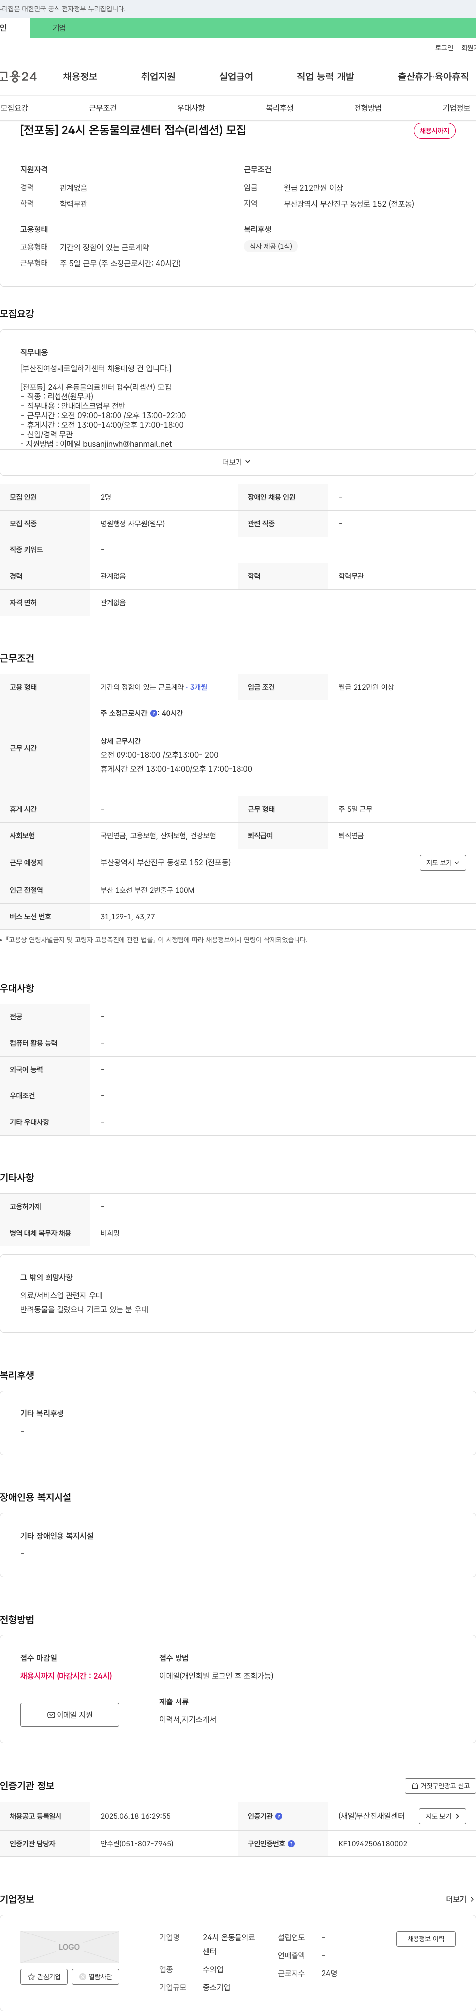The image size is (476, 2011).
Task: Click the 3개월 contract period link
Action: point(199,687)
